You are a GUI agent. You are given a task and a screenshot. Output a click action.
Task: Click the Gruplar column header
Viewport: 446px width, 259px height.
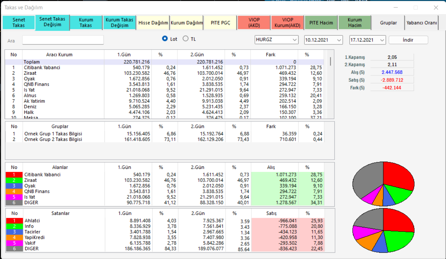[x=60, y=126]
